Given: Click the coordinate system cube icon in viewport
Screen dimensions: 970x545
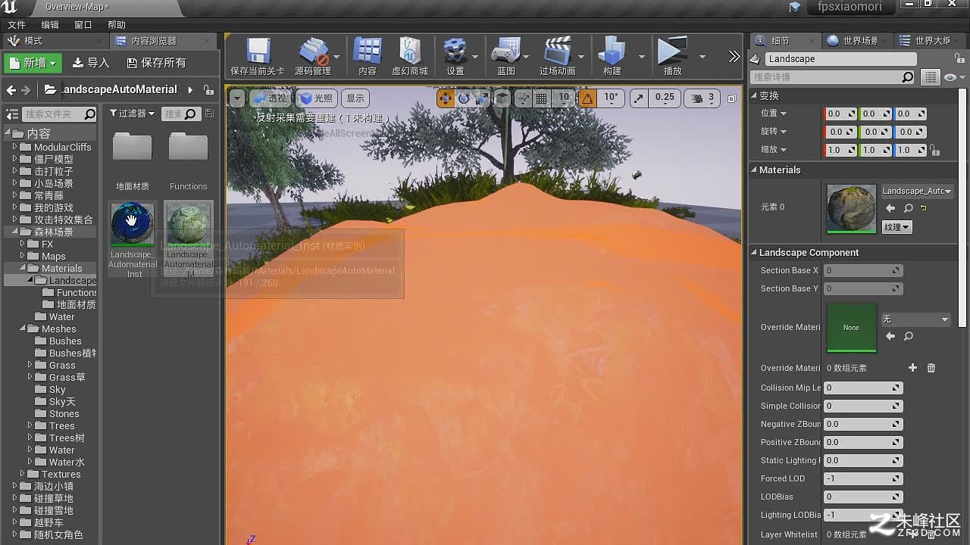Looking at the screenshot, I should coord(502,98).
